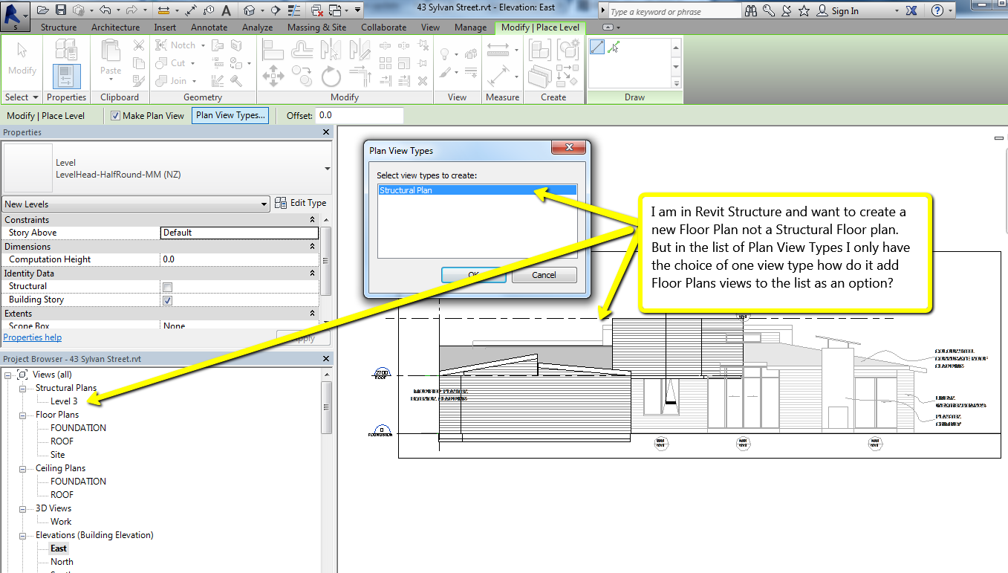
Task: Click the Rotate tool circular arrow icon
Action: (331, 76)
